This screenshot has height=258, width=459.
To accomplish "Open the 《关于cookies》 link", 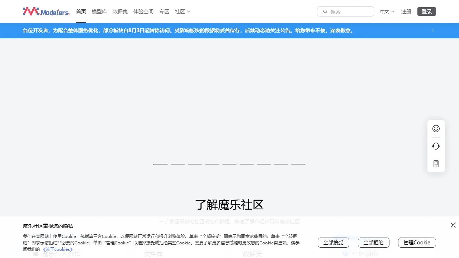I will (58, 249).
